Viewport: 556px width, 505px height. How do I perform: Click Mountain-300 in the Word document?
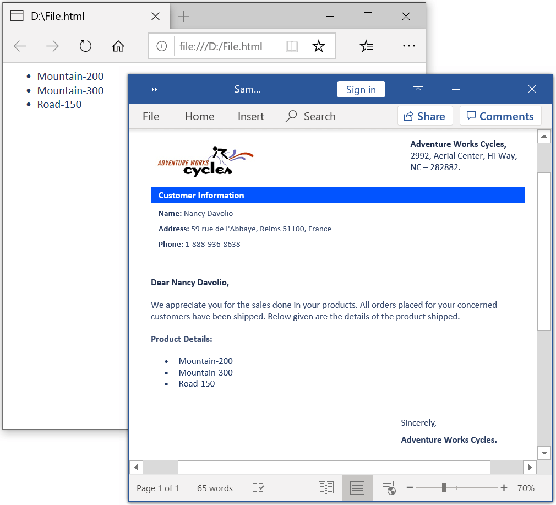click(x=206, y=373)
